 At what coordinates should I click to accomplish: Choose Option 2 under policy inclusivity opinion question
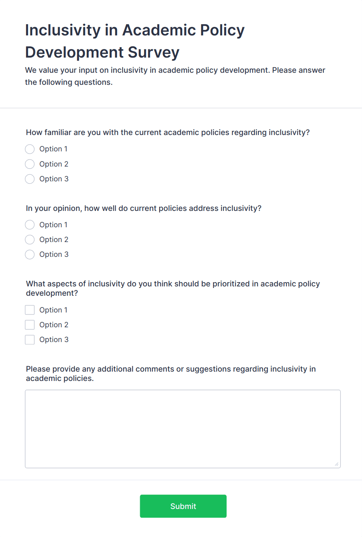pos(30,239)
